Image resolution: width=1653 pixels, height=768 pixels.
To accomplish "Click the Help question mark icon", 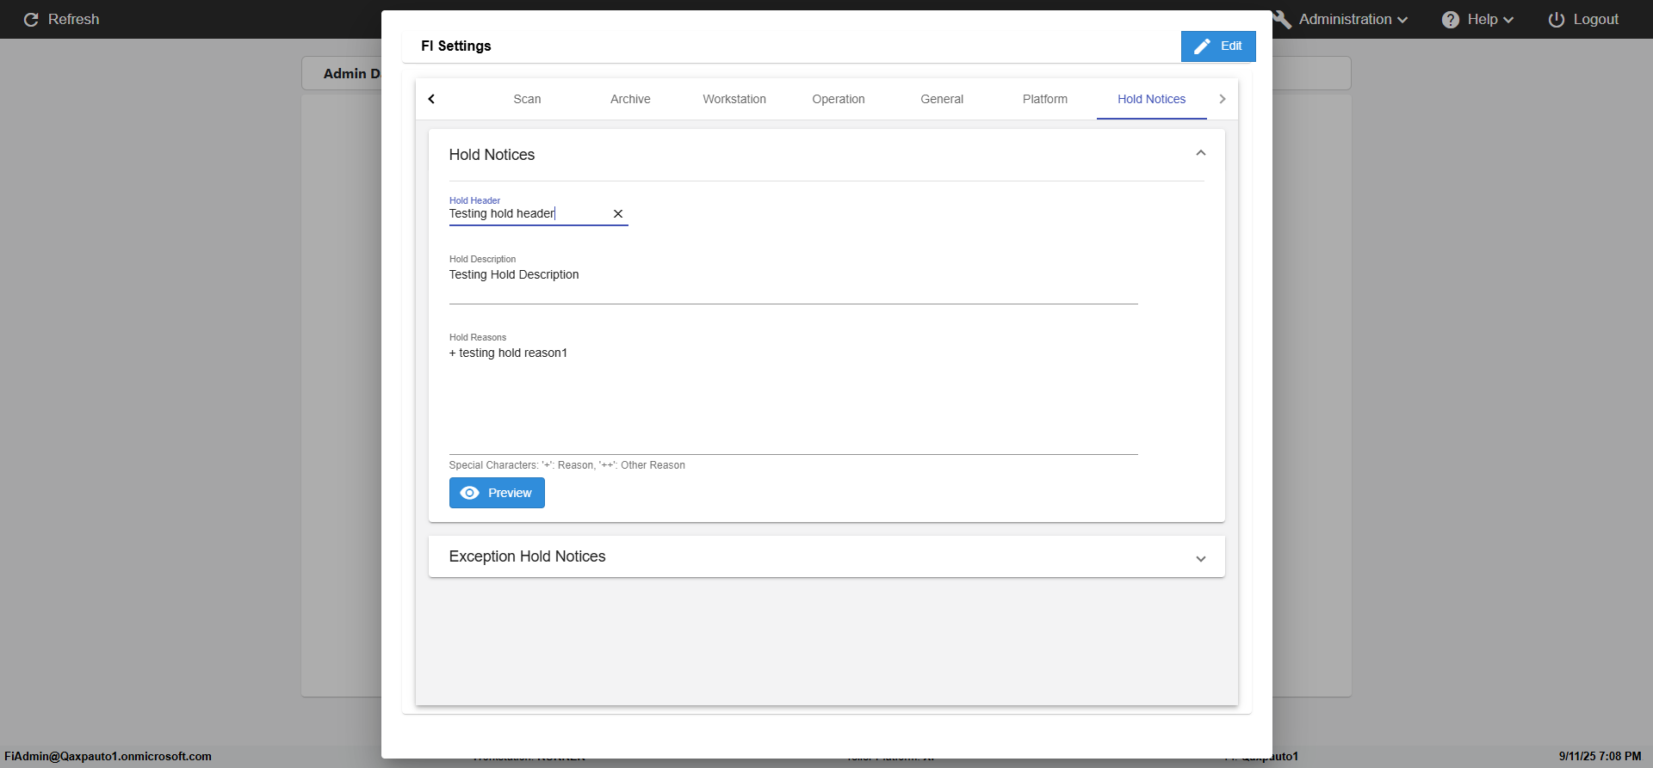I will 1451,20.
